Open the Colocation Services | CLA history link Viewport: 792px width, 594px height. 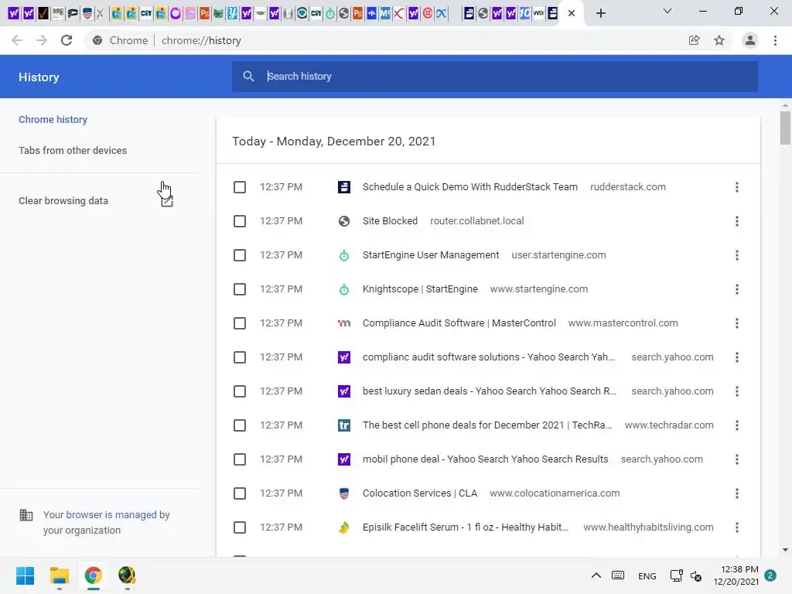pos(420,493)
